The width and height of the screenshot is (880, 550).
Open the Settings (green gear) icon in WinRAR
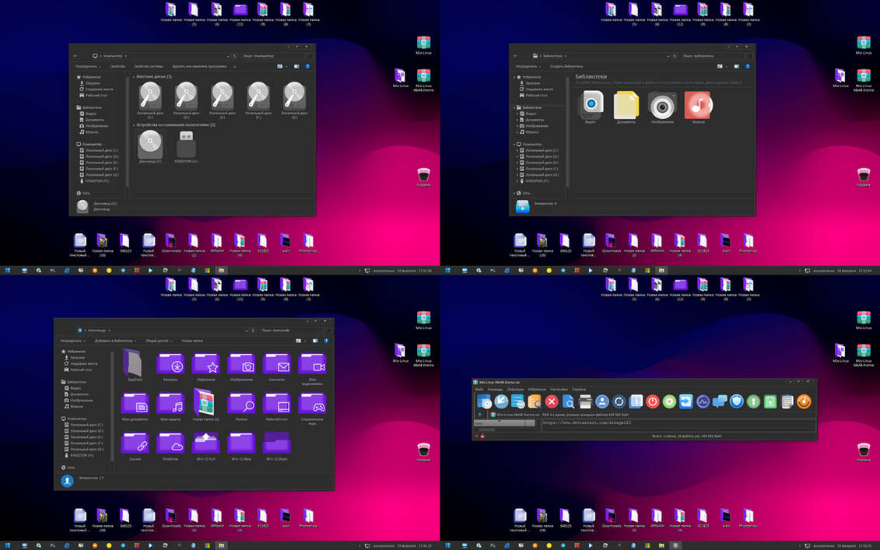point(669,401)
